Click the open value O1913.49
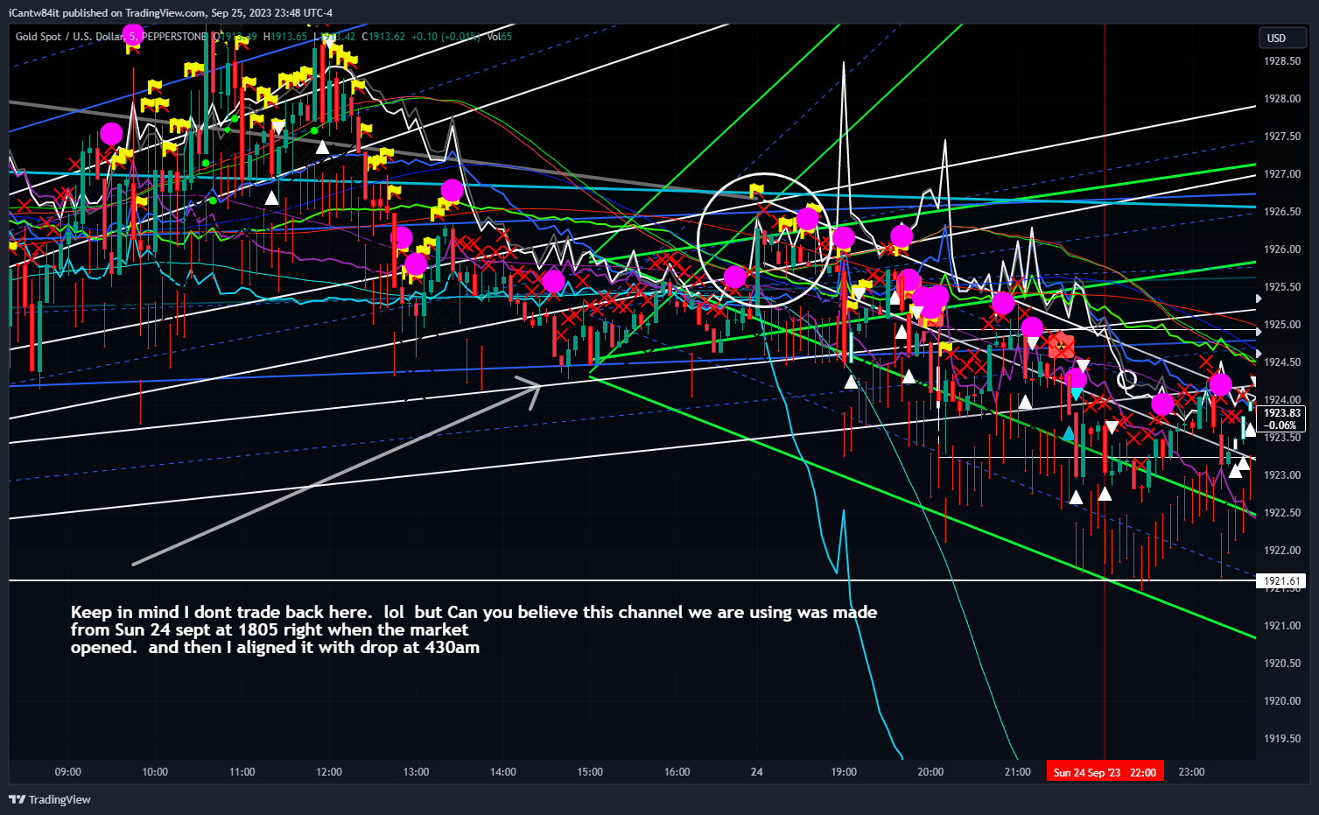Screen dimensions: 1319x815 235,37
